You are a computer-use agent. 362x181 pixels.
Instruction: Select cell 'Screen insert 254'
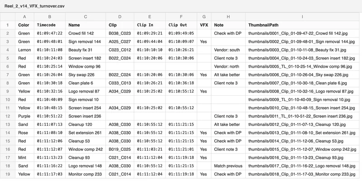pyautogui.click(x=86, y=108)
